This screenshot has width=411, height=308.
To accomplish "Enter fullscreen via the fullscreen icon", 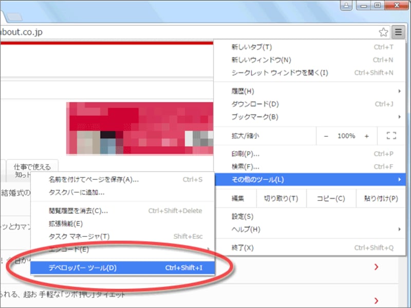I will click(x=391, y=136).
